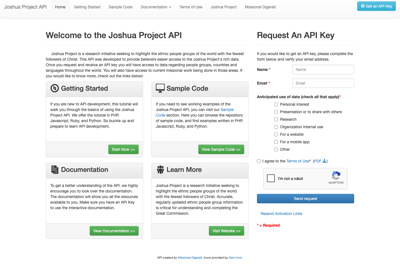Click inside the Email input field

(x=323, y=83)
